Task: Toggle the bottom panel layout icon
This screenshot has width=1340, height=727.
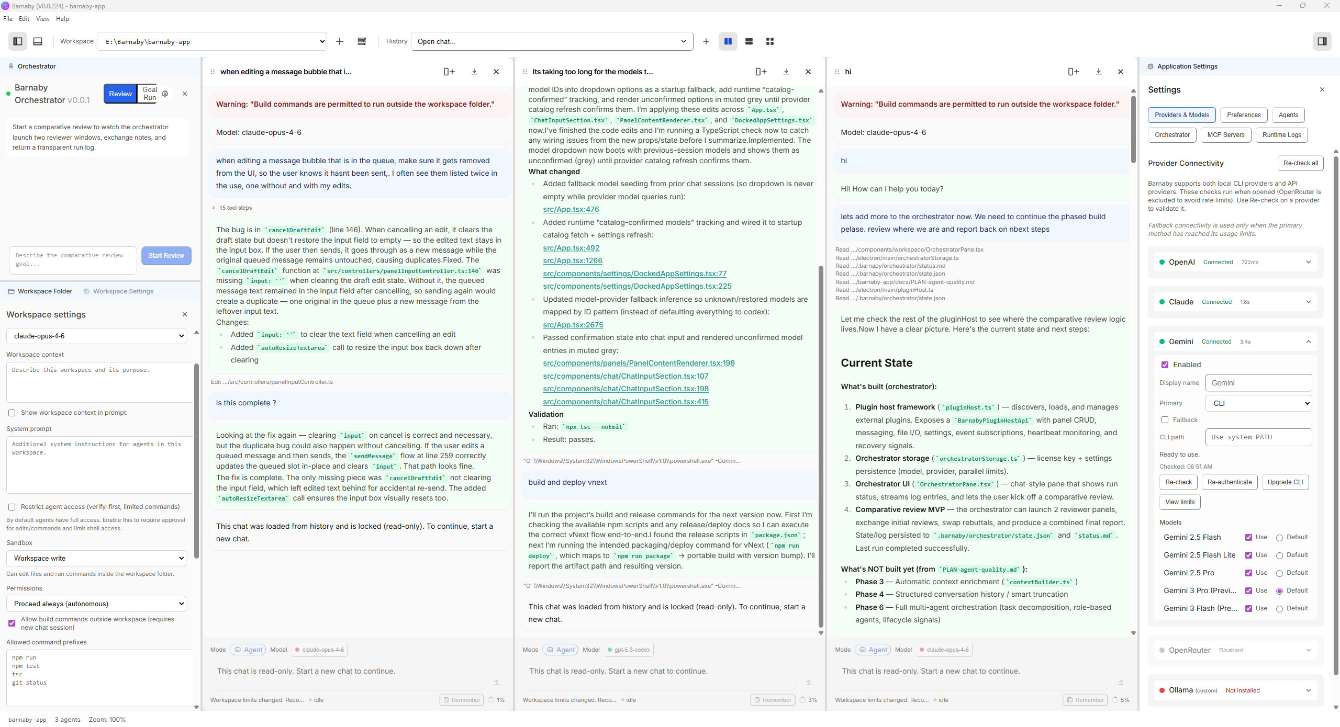Action: point(38,41)
